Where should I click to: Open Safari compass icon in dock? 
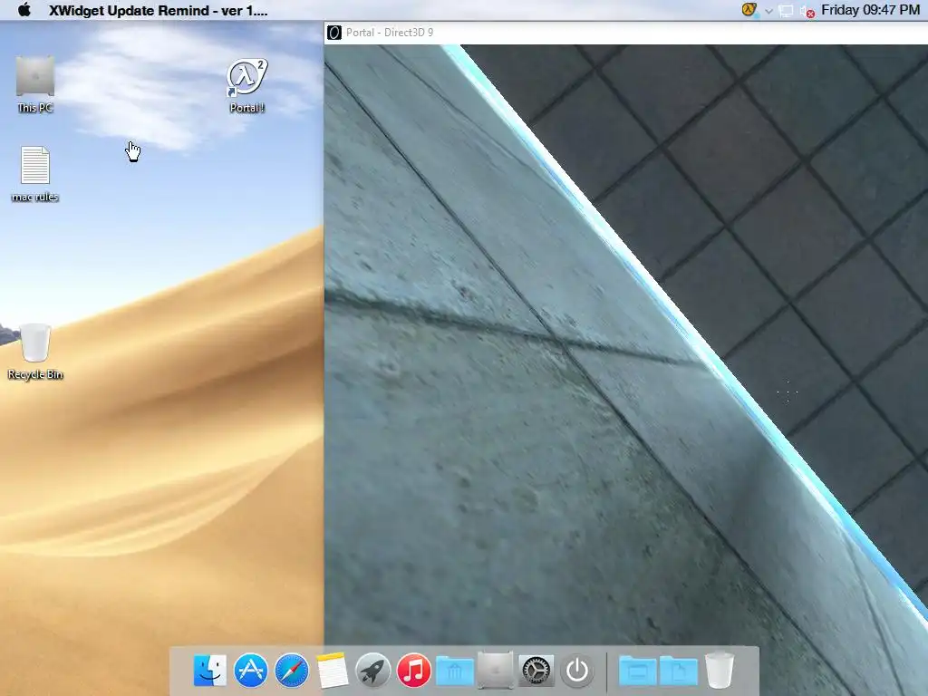tap(291, 671)
